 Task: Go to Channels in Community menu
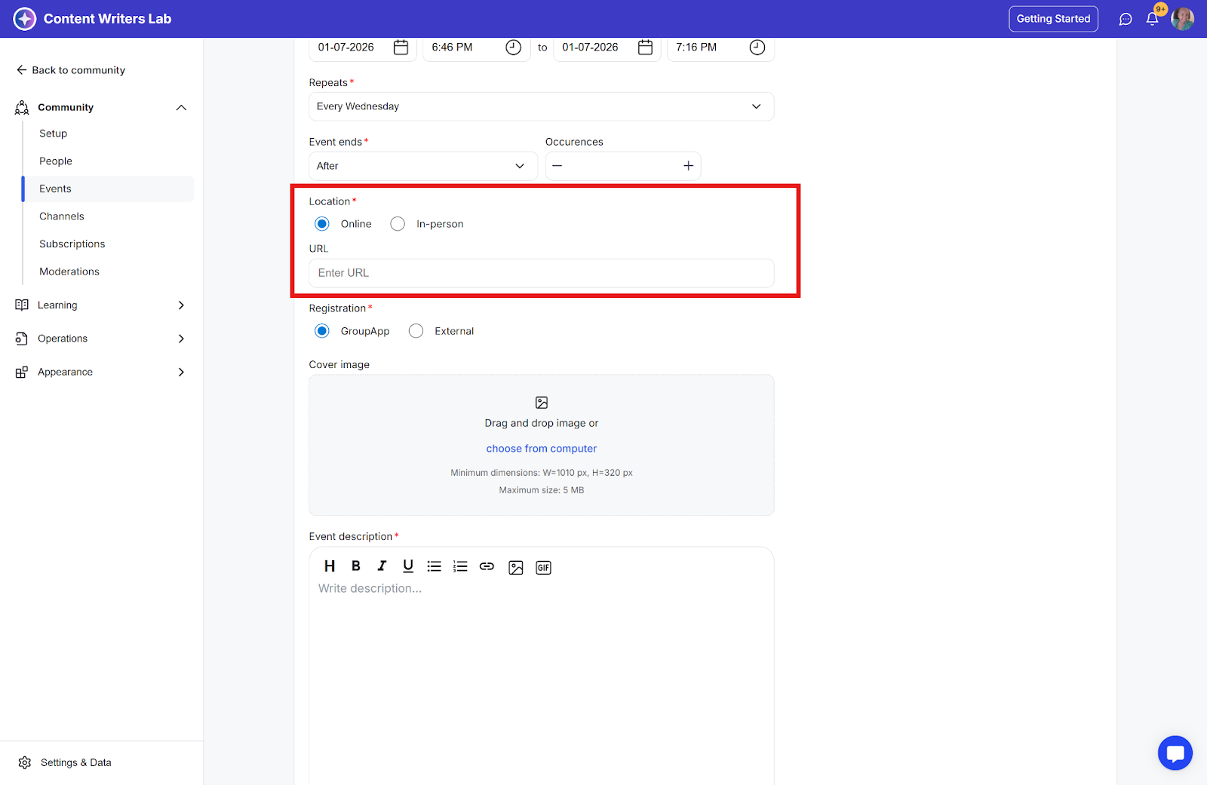coord(62,216)
